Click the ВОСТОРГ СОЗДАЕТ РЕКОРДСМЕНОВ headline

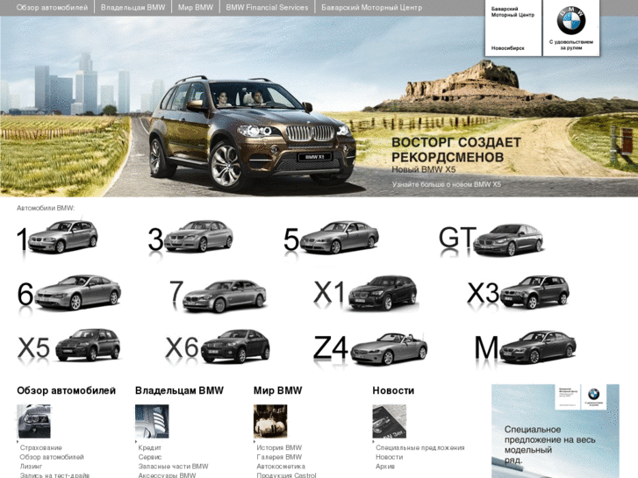[456, 150]
